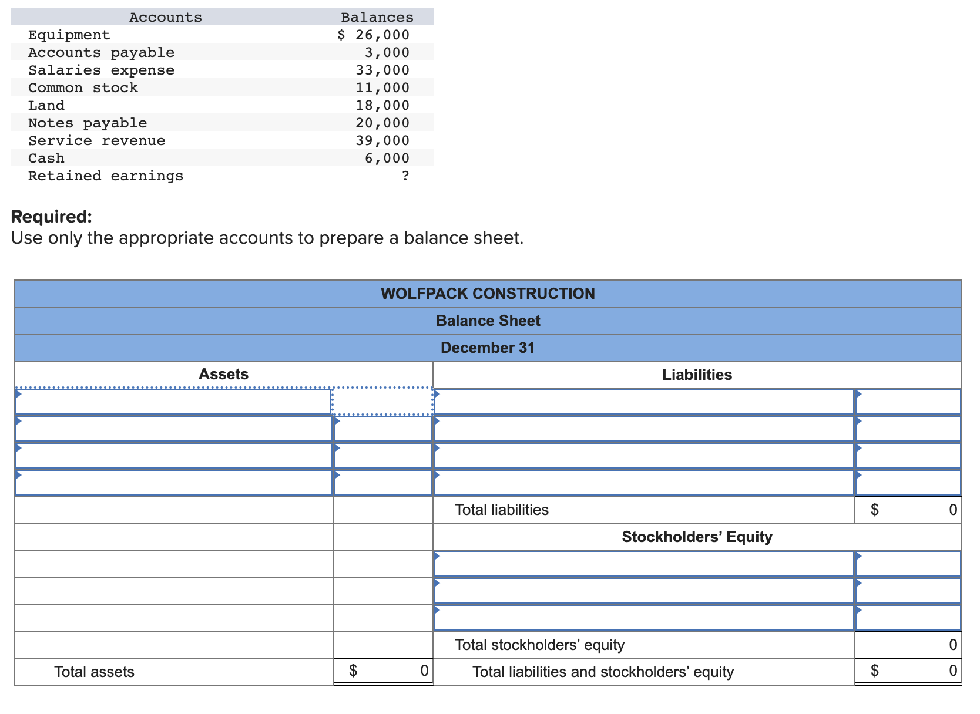Click the '$ 26,000' Equipment balance
This screenshot has height=714, width=980.
pyautogui.click(x=374, y=35)
